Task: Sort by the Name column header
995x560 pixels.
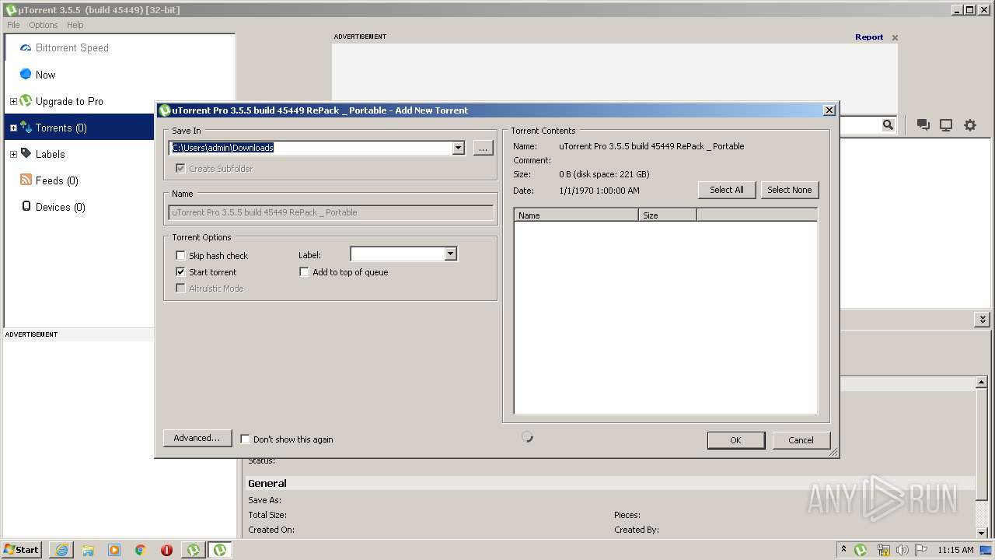Action: [576, 215]
